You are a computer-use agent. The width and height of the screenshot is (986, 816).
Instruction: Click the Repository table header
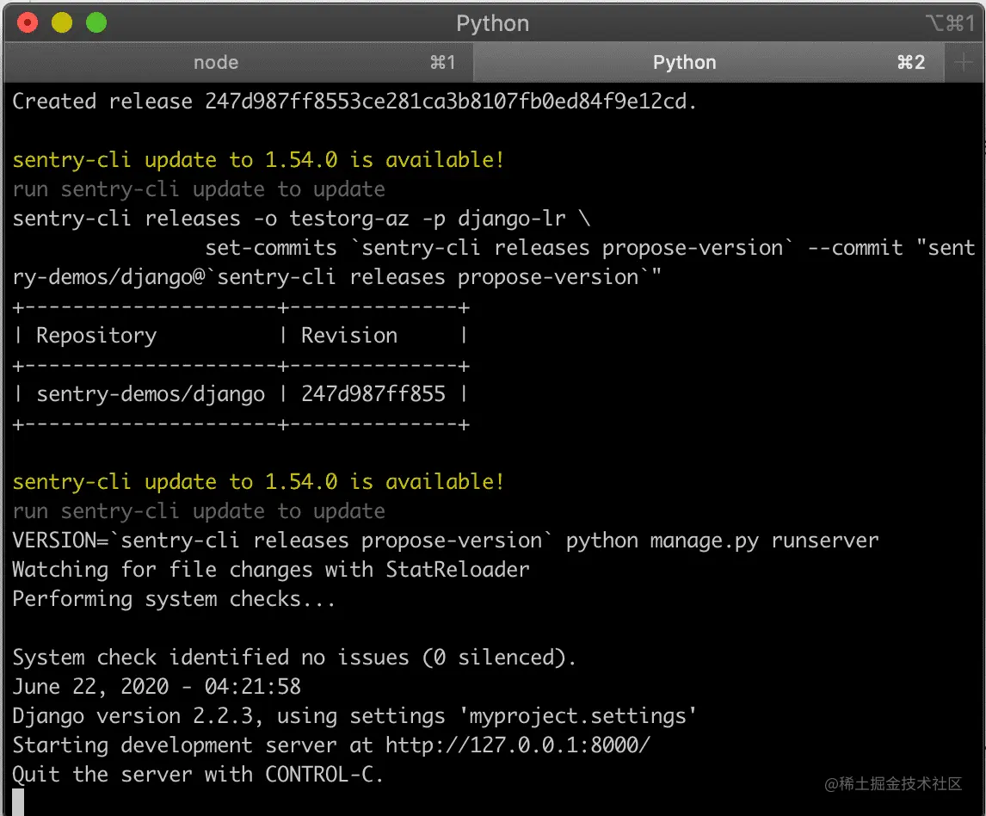96,335
